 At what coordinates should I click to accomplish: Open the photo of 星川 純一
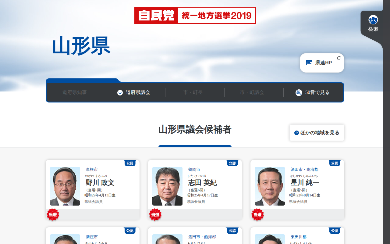[270, 186]
